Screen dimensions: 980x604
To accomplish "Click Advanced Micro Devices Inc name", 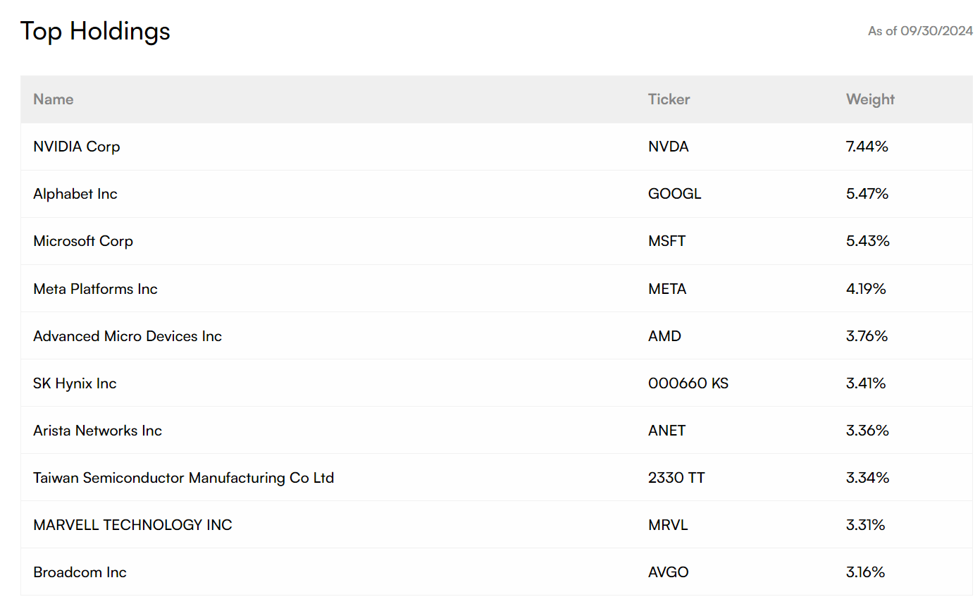I will pos(128,336).
